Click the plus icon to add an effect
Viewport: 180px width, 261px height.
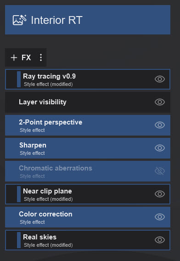(x=14, y=58)
